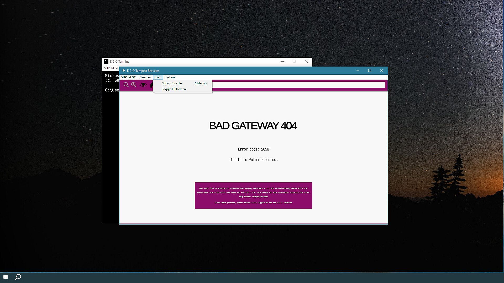Click the magenta error help box
The image size is (504, 283).
(254, 195)
